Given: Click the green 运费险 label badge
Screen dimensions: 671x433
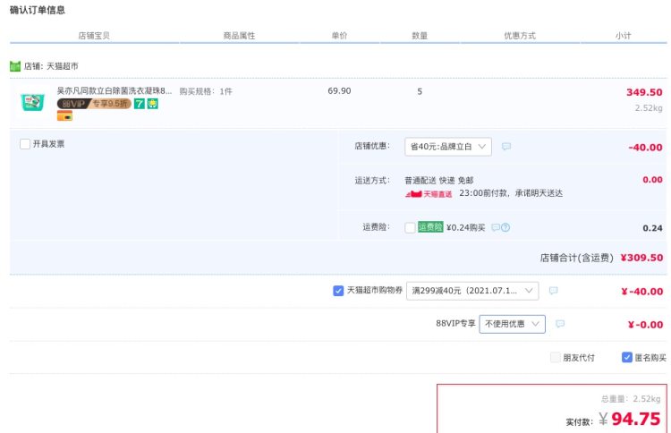Looking at the screenshot, I should [430, 227].
